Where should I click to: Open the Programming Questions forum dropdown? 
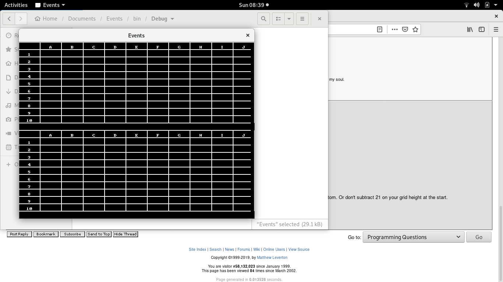(413, 237)
